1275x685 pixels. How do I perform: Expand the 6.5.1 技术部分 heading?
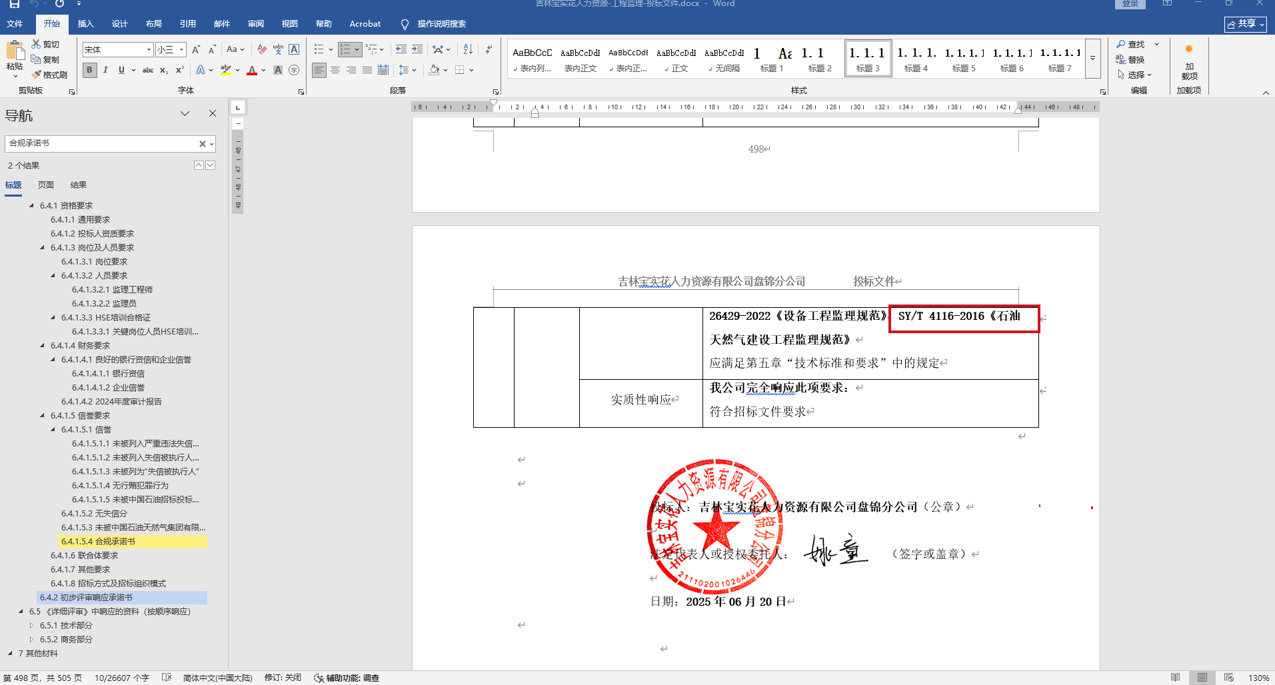[x=31, y=625]
